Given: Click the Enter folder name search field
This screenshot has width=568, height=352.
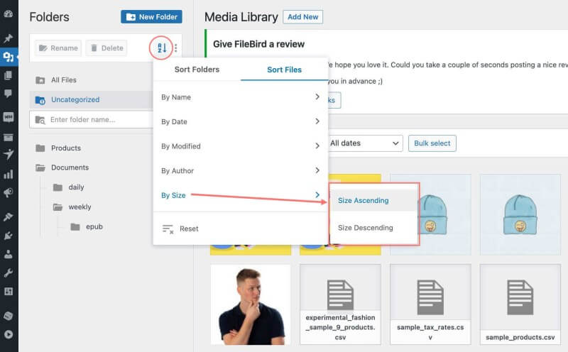Looking at the screenshot, I should 92,120.
